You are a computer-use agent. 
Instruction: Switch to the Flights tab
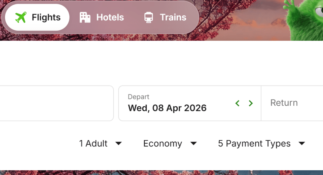click(x=37, y=17)
